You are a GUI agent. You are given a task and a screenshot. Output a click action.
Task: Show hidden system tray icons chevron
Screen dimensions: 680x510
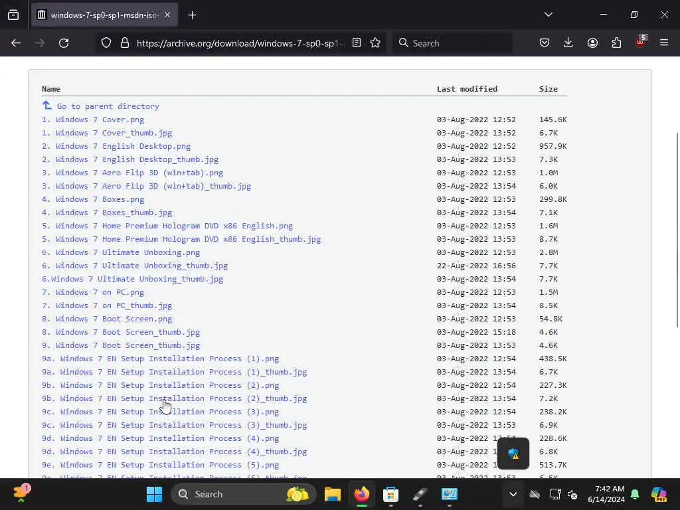[x=513, y=494]
